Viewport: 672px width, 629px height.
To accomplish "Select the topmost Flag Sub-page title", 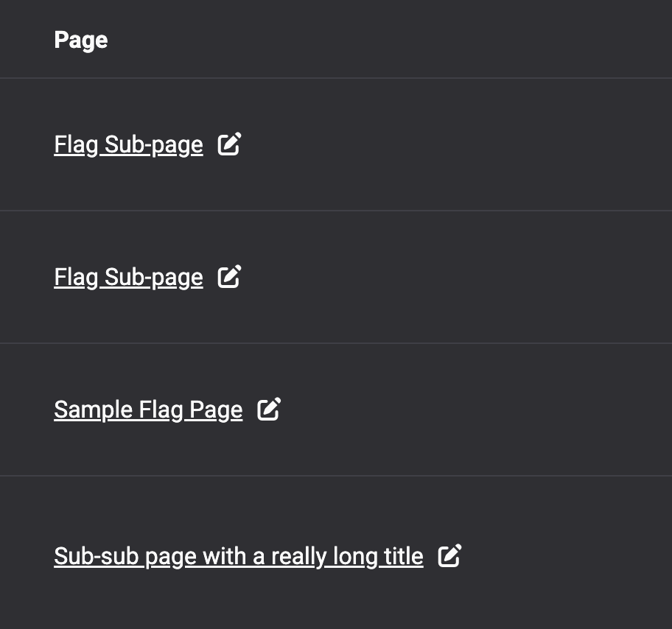I will [128, 145].
